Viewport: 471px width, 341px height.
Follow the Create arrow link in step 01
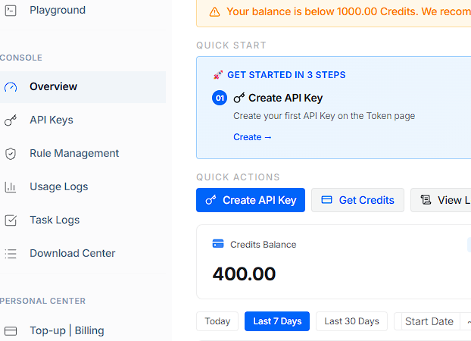[252, 137]
